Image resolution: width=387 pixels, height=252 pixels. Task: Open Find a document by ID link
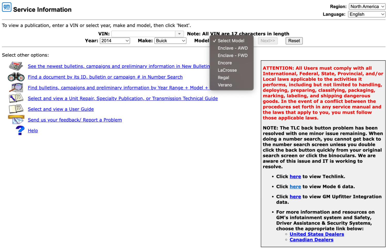coord(105,77)
